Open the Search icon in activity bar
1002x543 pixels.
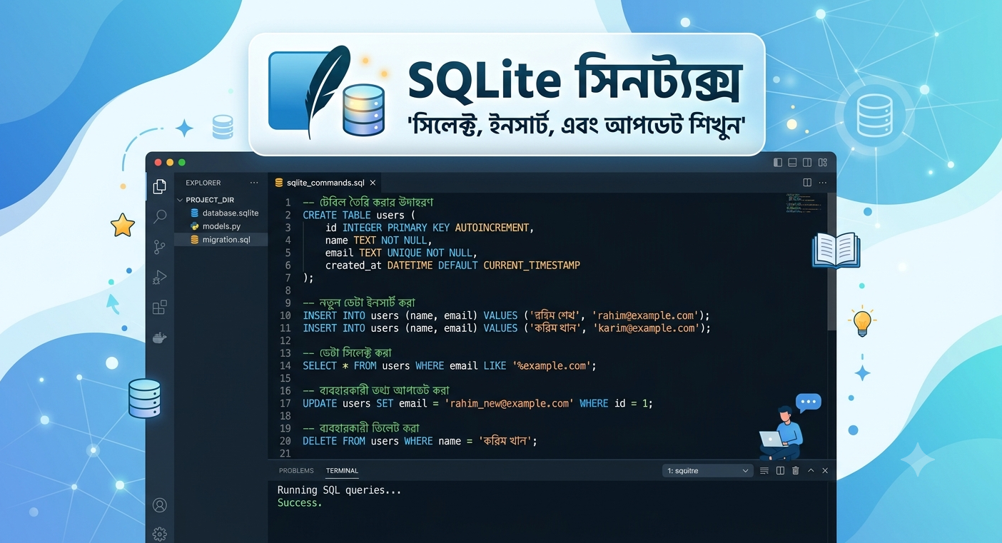coord(160,217)
